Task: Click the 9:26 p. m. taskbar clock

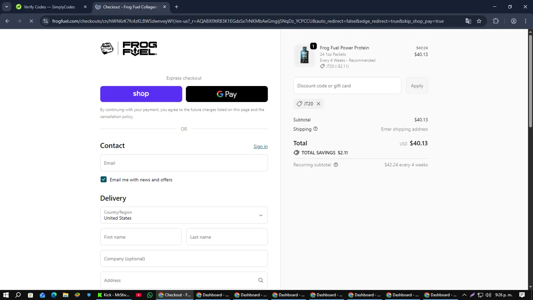Action: pos(504,295)
